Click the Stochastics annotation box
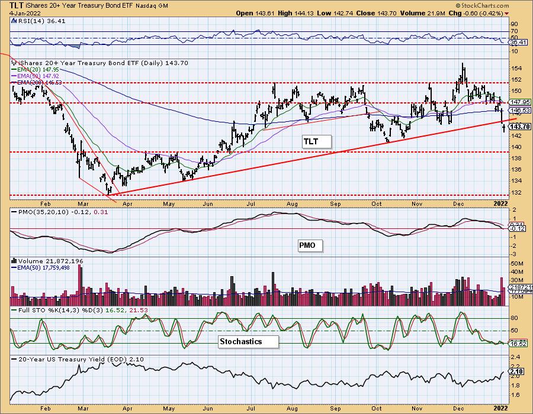Image resolution: width=533 pixels, height=414 pixels. 249,341
